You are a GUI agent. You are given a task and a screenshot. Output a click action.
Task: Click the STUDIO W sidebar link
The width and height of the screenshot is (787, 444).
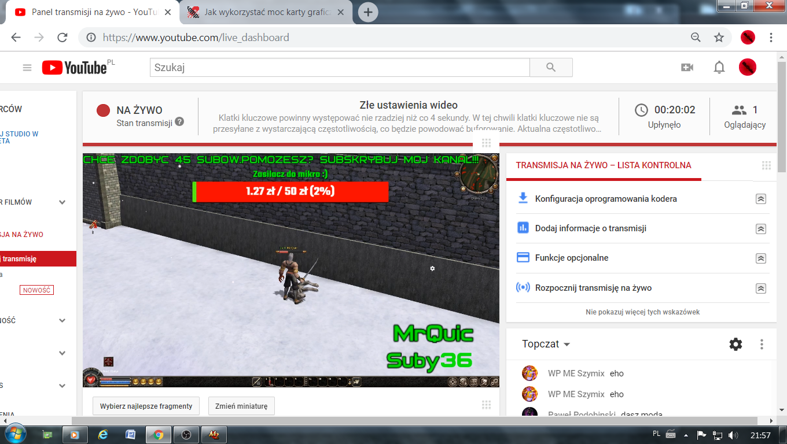20,137
